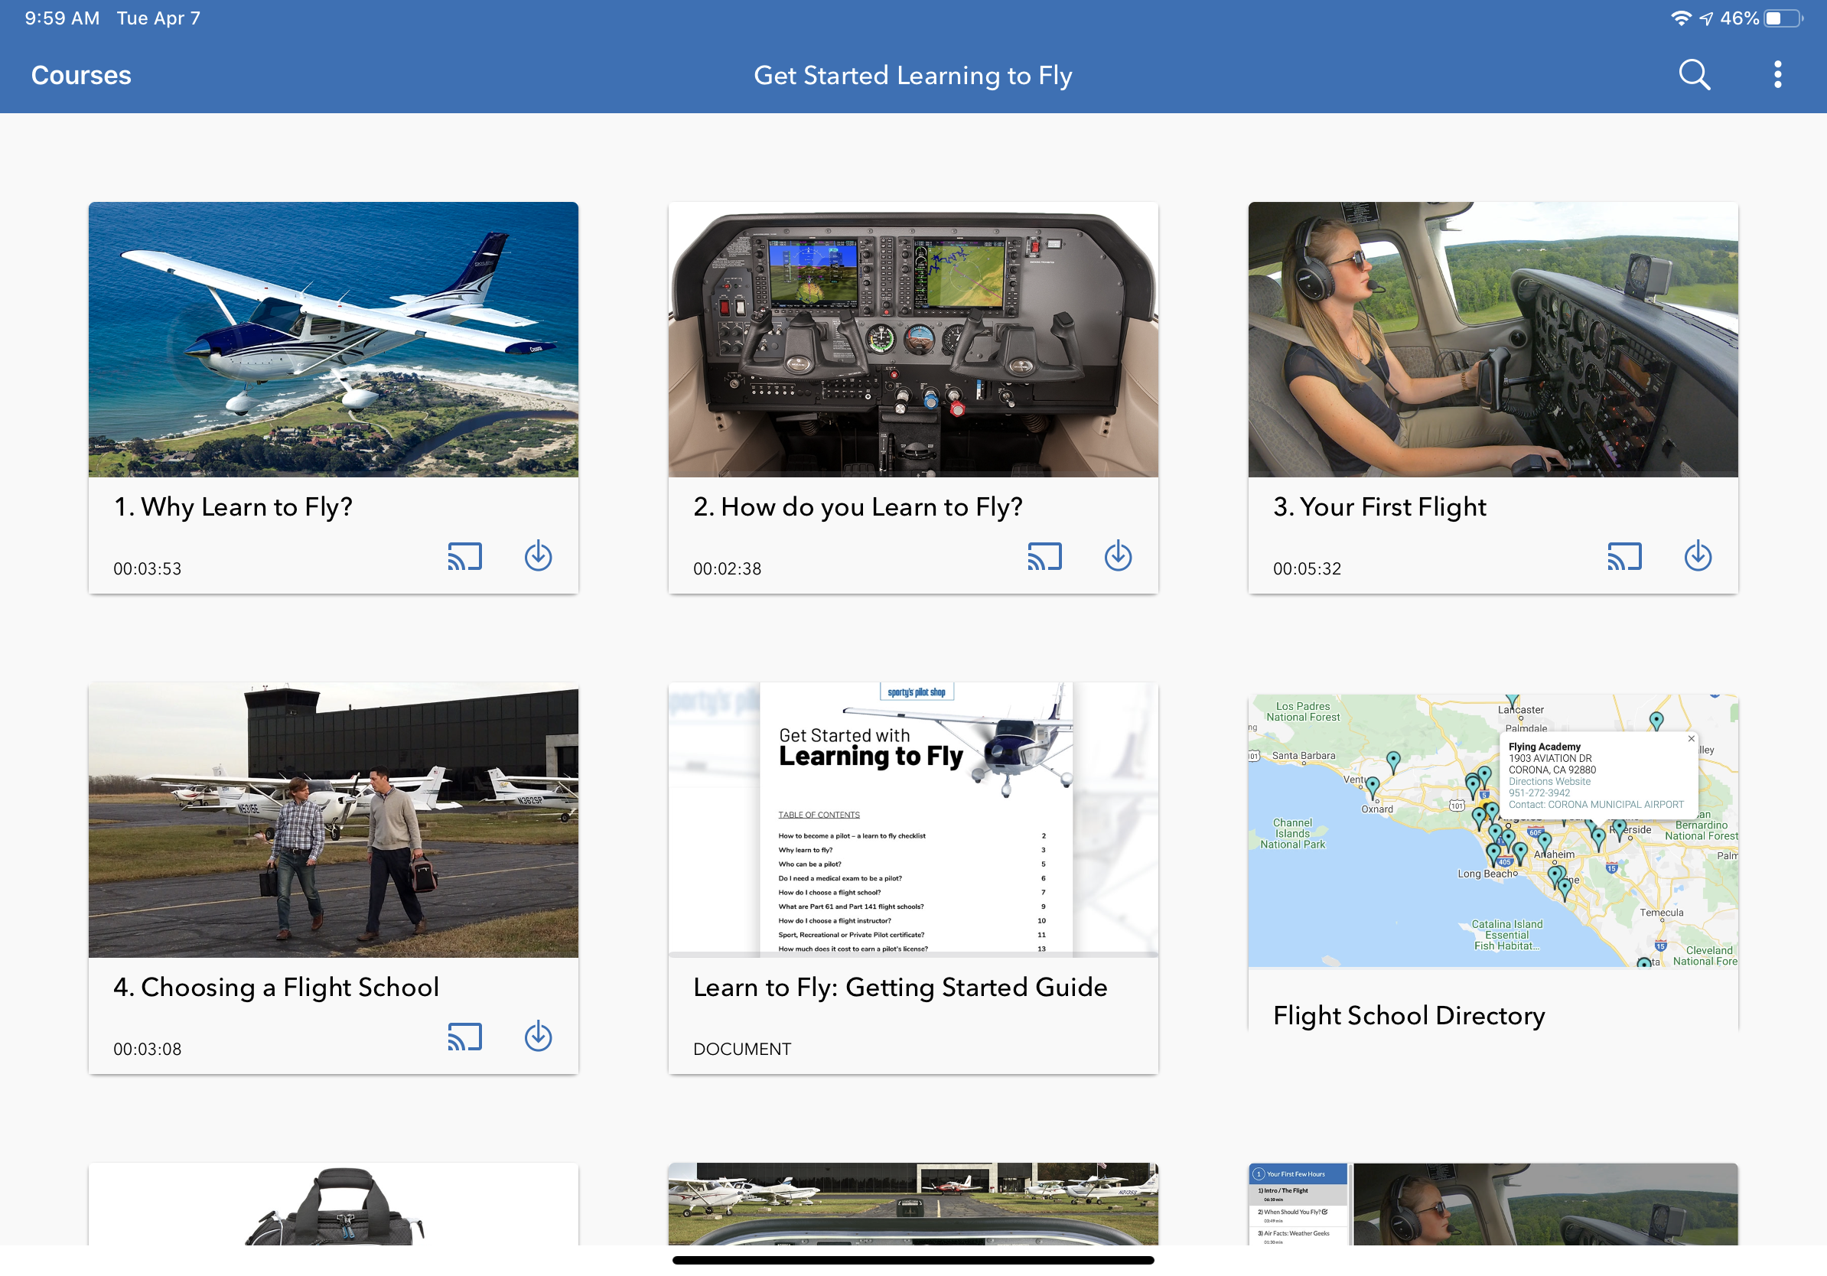The image size is (1827, 1276).
Task: Open the flight bag thumbnail at bottom
Action: 334,1204
